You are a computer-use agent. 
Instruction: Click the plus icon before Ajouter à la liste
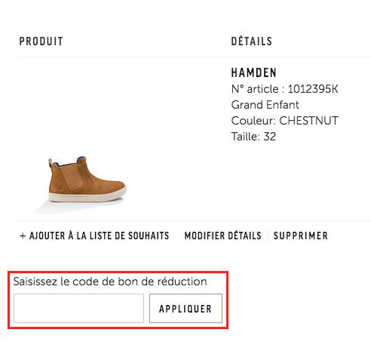[23, 236]
